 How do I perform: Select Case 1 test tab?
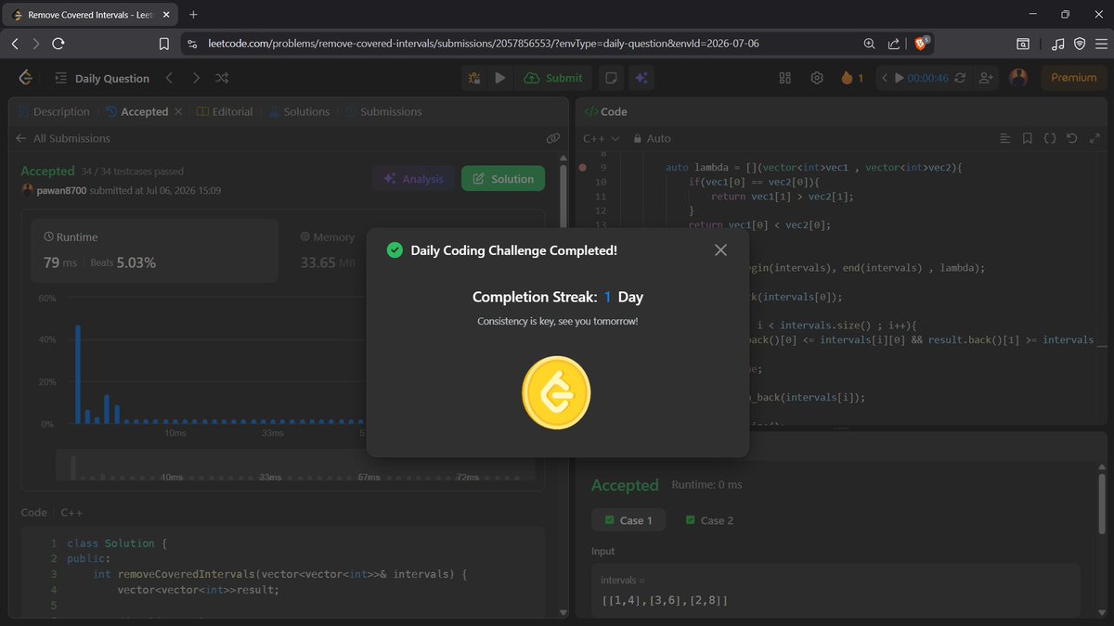point(628,520)
